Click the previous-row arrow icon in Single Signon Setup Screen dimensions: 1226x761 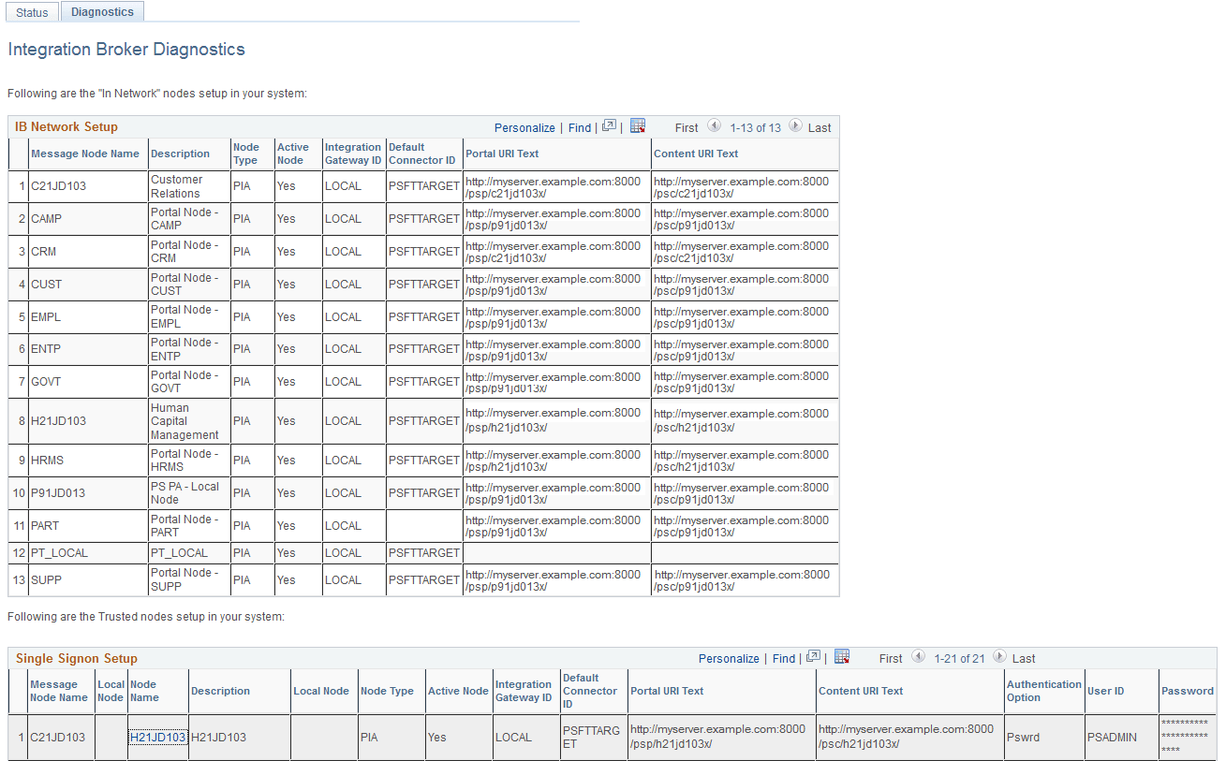(x=919, y=658)
